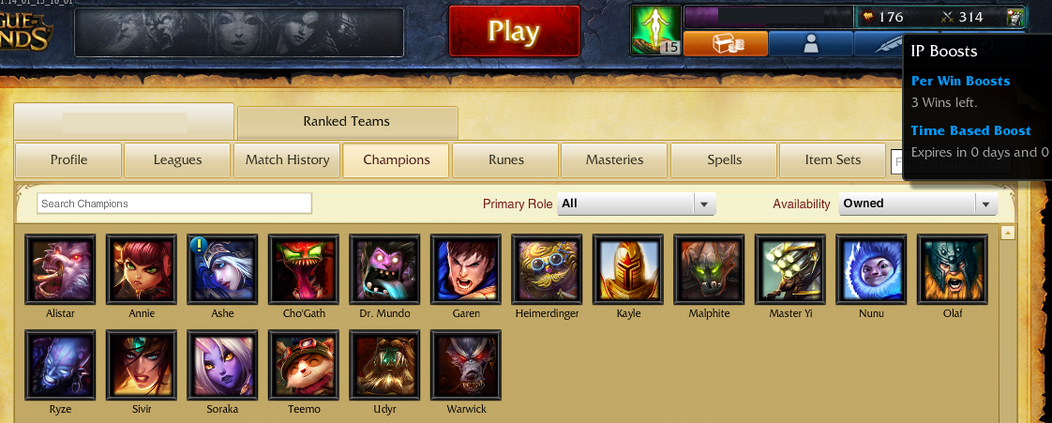The image size is (1052, 423).
Task: Click the red Play button
Action: (514, 31)
